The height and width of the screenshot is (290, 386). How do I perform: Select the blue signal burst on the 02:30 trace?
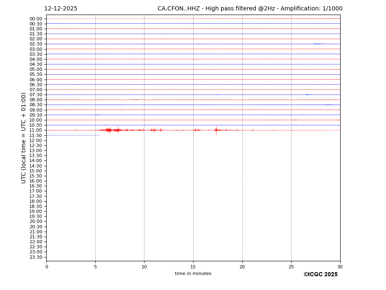[x=317, y=44]
